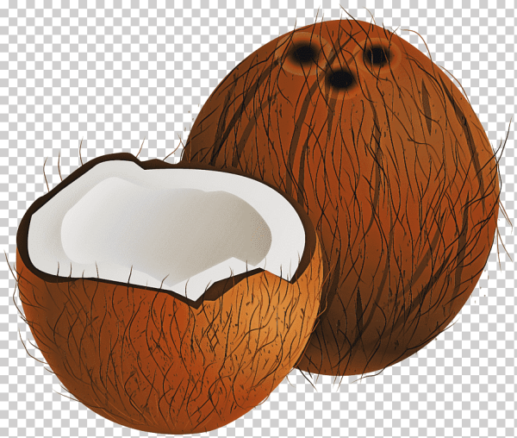Click the lower center eye of the coconut
The image size is (517, 438).
point(341,78)
